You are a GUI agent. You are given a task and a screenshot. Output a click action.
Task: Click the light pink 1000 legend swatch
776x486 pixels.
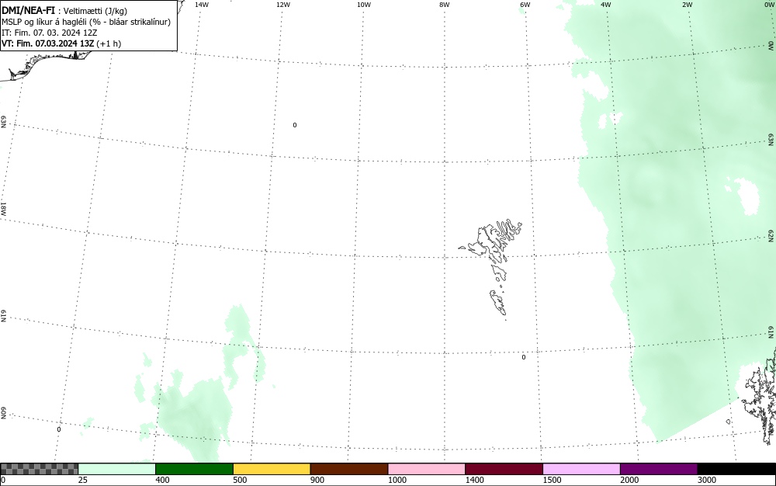(x=427, y=469)
